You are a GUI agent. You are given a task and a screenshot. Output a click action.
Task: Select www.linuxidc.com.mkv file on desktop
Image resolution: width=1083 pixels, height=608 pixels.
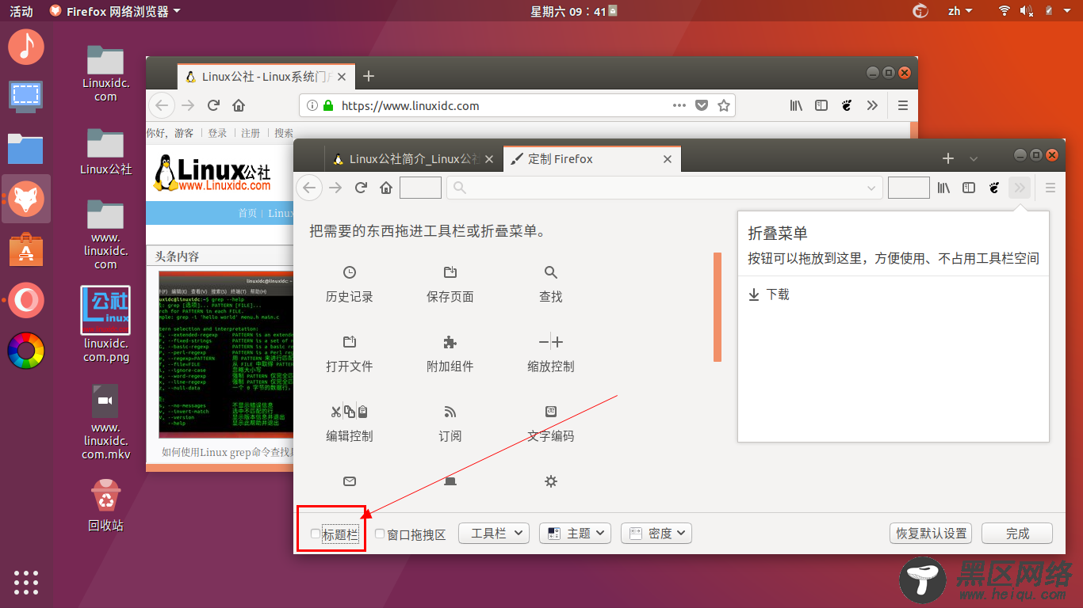pos(105,422)
